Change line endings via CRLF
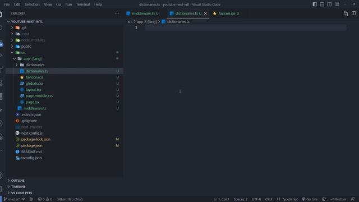Screen dimensions: 359x202 pyautogui.click(x=269, y=199)
